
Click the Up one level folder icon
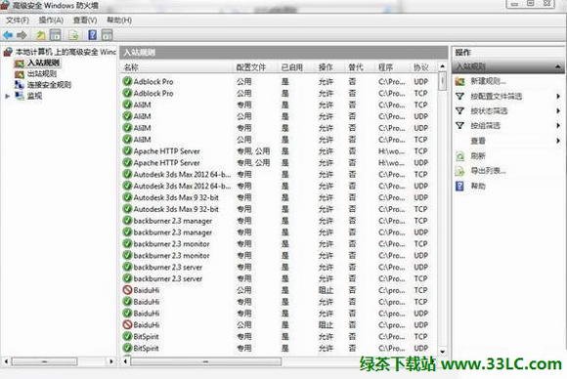click(x=40, y=35)
